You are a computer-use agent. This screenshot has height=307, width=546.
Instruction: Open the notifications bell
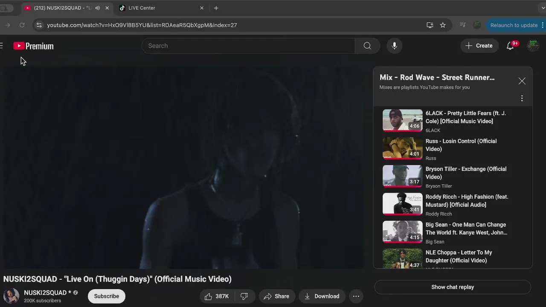click(x=510, y=46)
